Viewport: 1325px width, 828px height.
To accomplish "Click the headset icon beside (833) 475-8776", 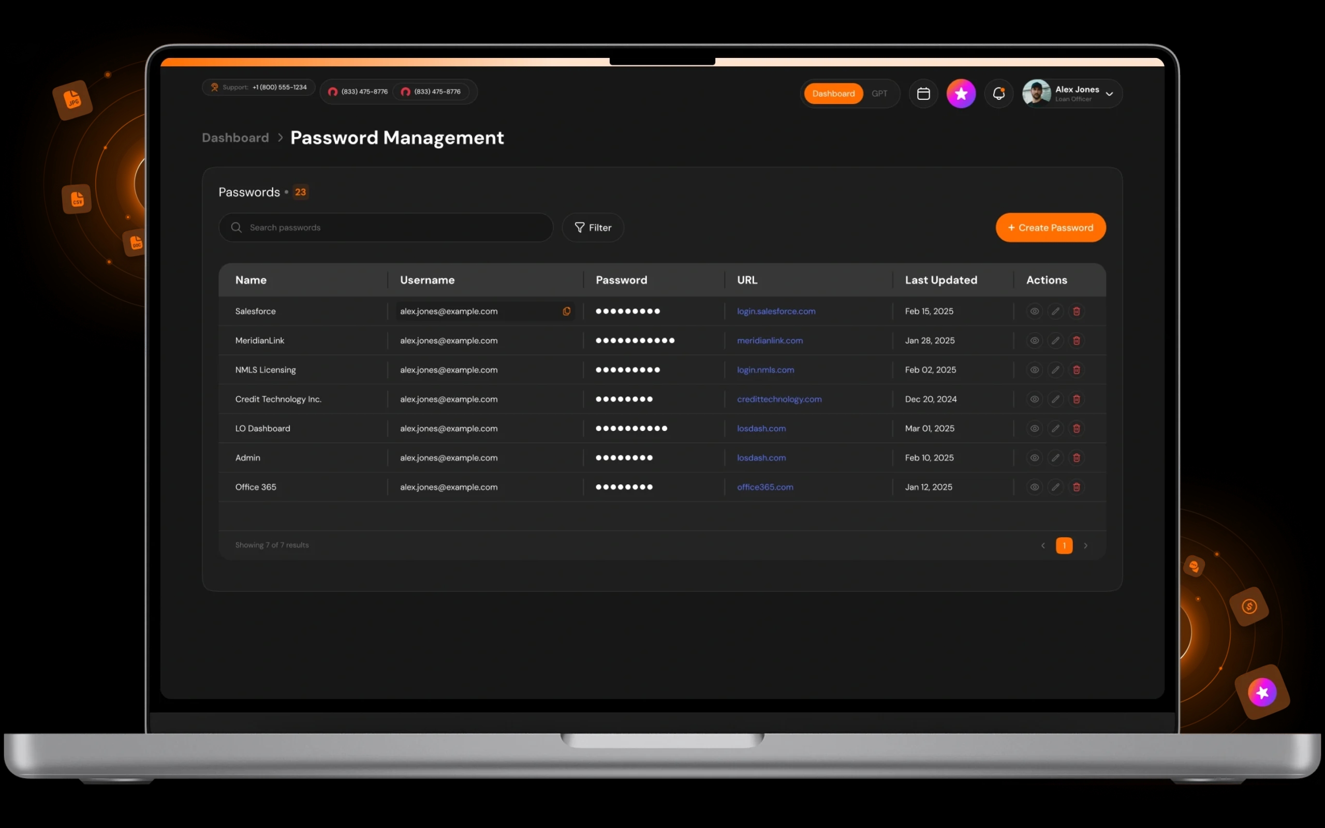I will pos(333,92).
